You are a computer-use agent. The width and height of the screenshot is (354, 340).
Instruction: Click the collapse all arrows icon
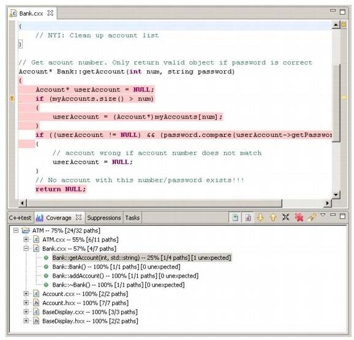285,217
